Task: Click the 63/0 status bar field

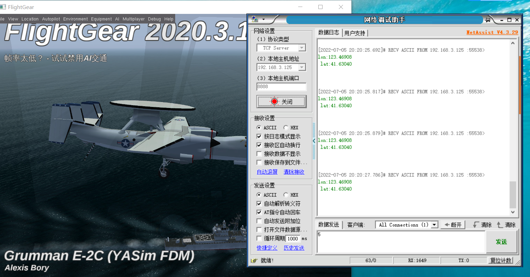Action: click(371, 260)
